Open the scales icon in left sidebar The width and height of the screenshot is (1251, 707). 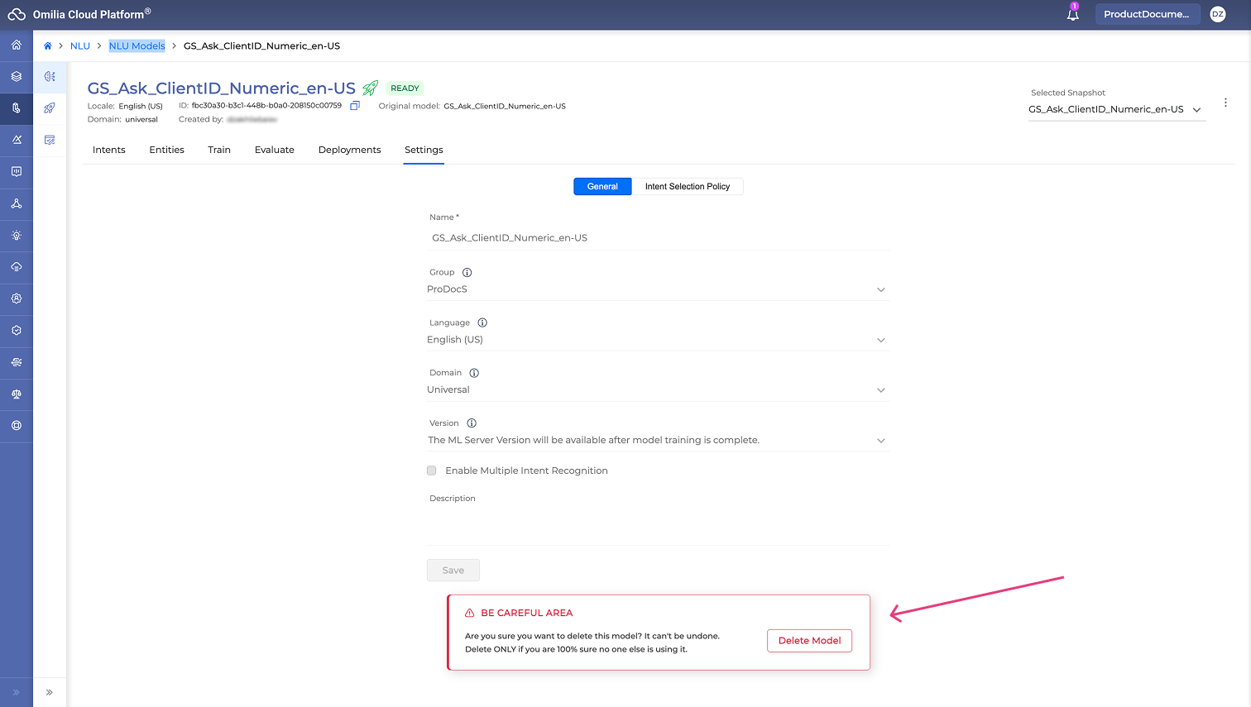(17, 394)
